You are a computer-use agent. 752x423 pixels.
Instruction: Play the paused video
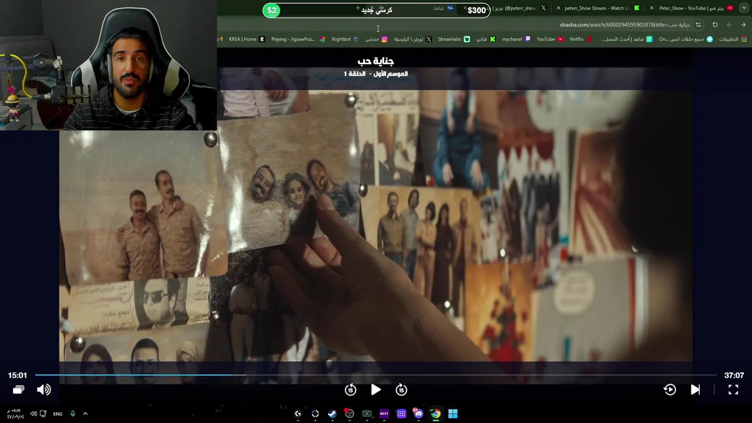(x=376, y=390)
